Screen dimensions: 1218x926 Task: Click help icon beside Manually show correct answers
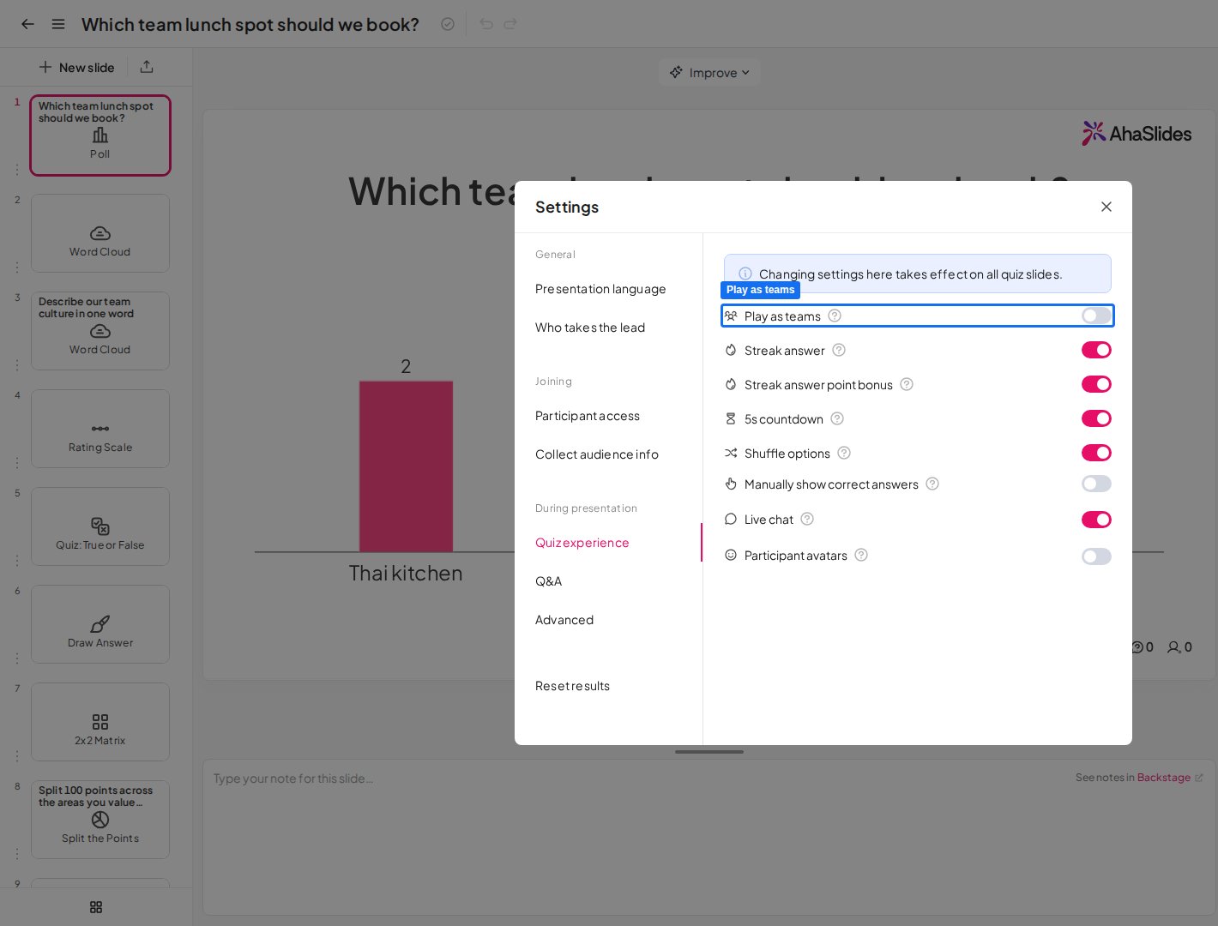coord(932,484)
